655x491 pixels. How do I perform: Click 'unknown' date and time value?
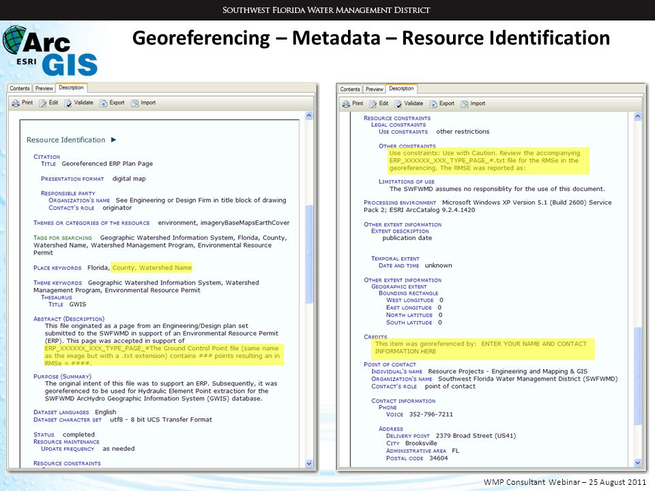coord(438,265)
